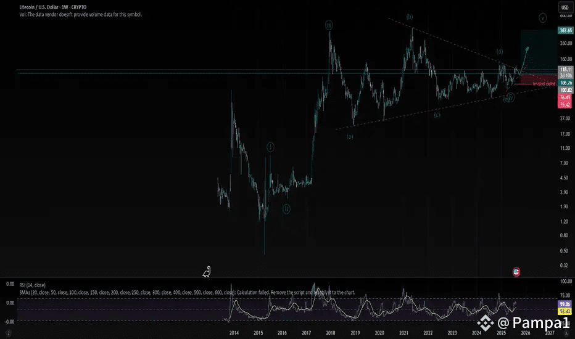Click the 27.00 price scale tick
This screenshot has height=339, width=575.
click(x=565, y=118)
